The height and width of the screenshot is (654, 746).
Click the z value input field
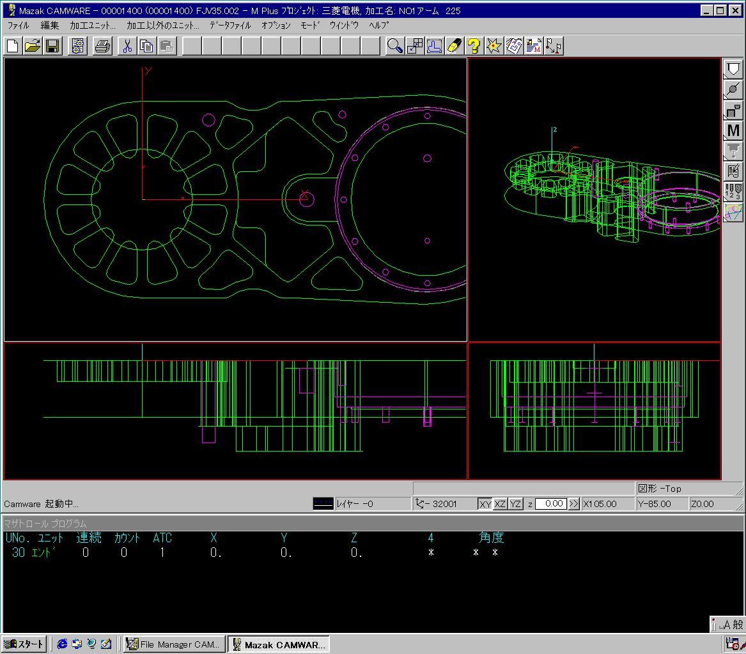[x=551, y=504]
